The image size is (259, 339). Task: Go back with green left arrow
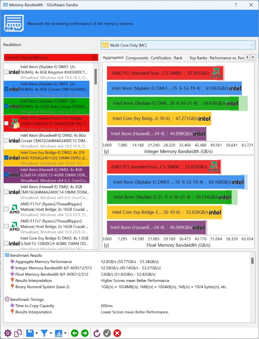coord(75,333)
